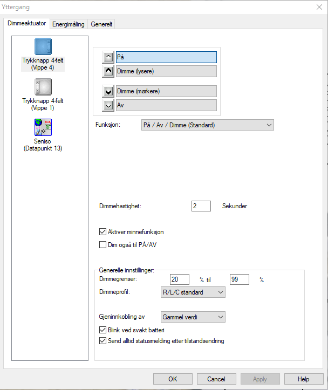The width and height of the screenshot is (328, 390).
Task: Disable the Aktiver minnefunksjon checkbox
Action: click(x=104, y=232)
